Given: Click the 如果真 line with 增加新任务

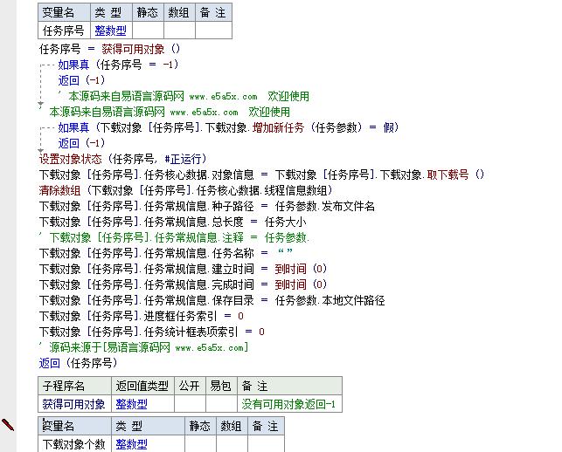Looking at the screenshot, I should [228, 127].
